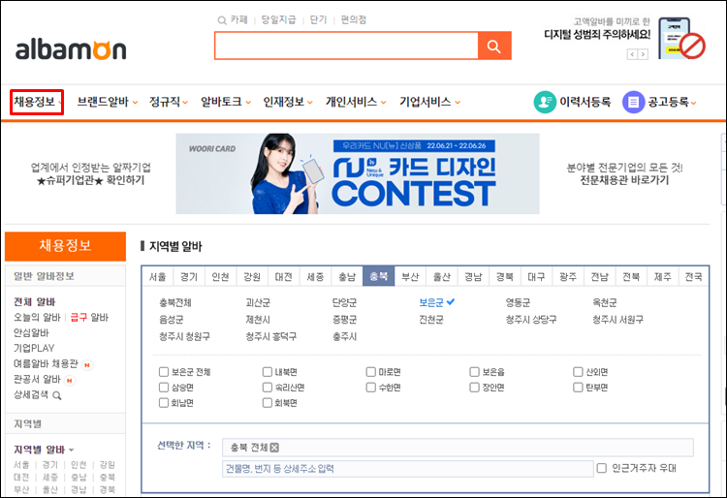Click the next arrow of the notice banner

click(643, 54)
